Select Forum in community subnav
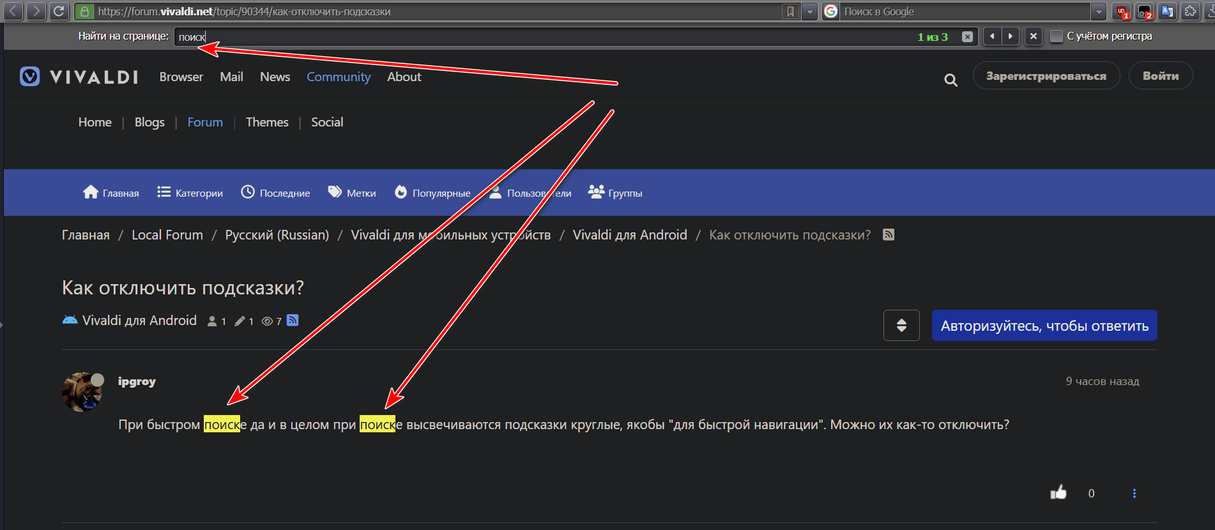Screen dimensions: 1215x530 click(205, 122)
